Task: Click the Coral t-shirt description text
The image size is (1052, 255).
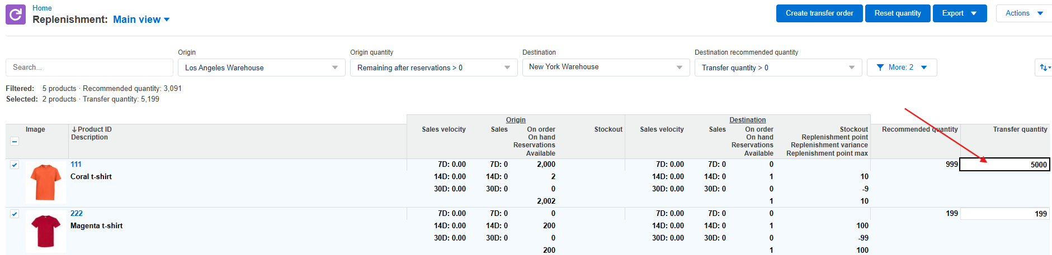Action: tap(91, 177)
